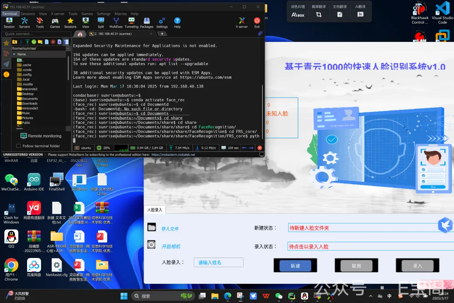
Task: Open the Tunneling tool in MobaXterm toolbar
Action: pyautogui.click(x=131, y=22)
